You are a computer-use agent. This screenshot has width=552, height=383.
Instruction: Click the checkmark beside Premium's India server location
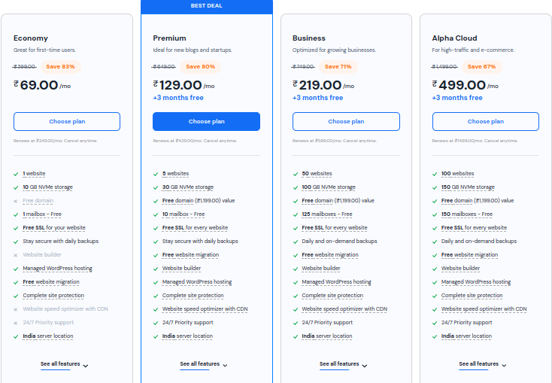(156, 336)
